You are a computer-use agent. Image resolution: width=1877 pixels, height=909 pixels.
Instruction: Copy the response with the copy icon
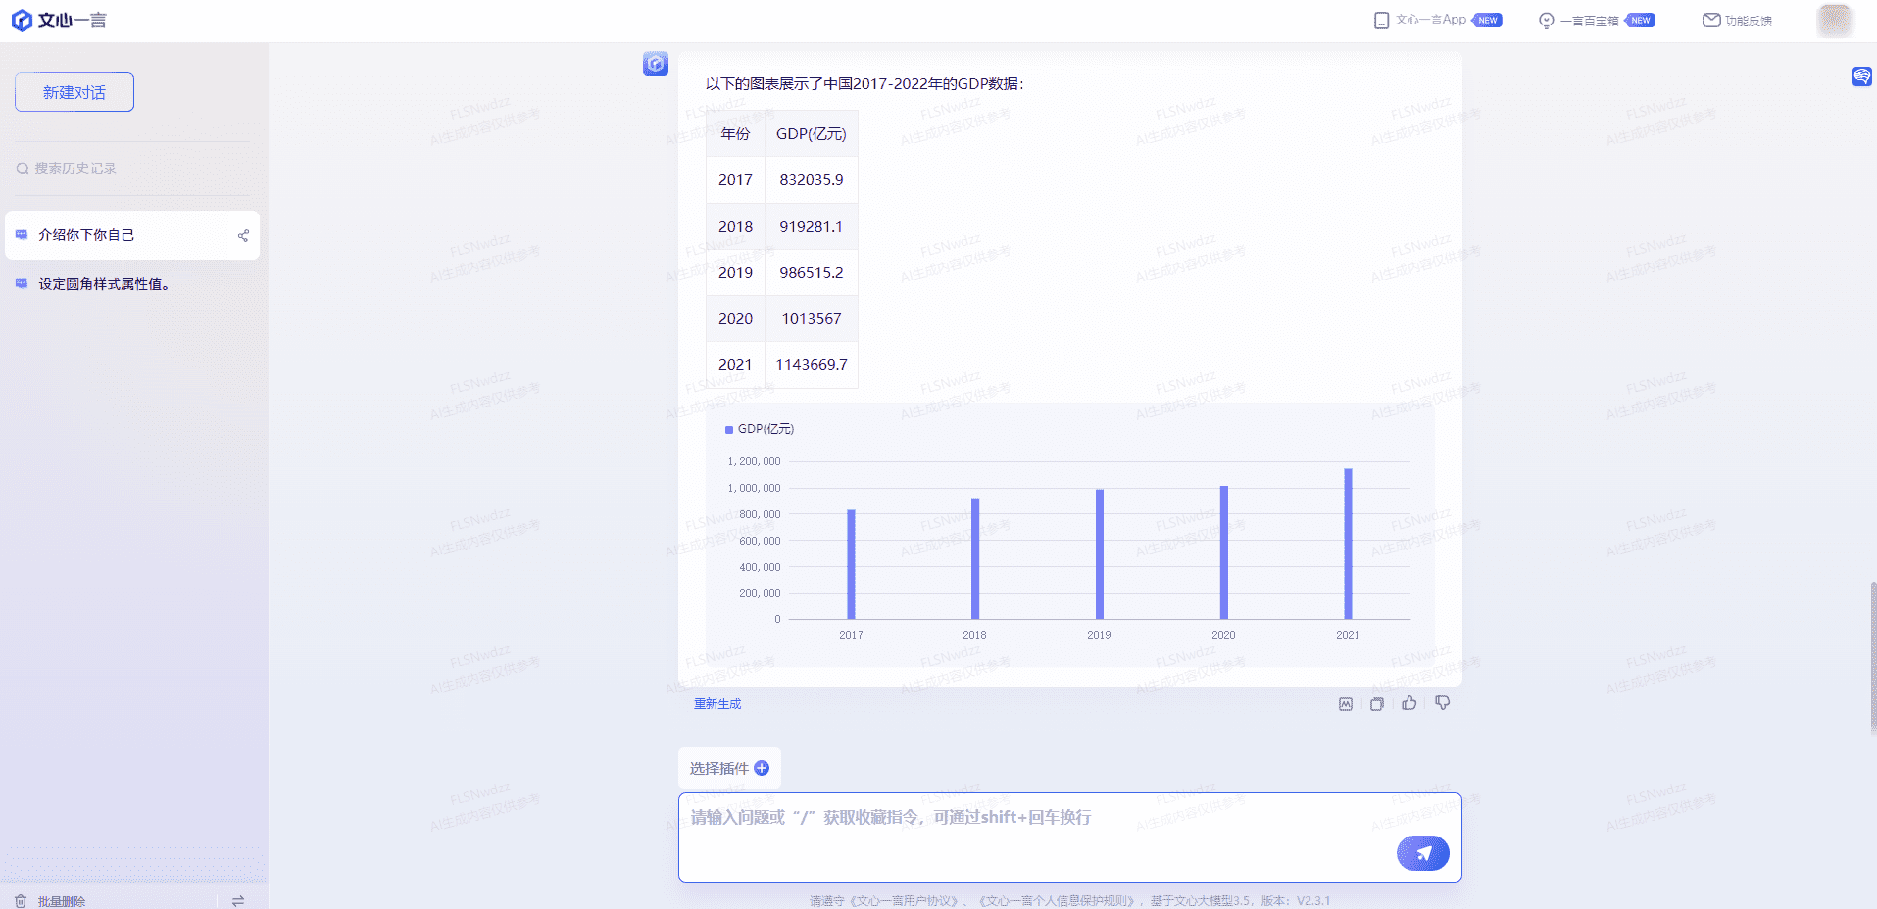pyautogui.click(x=1377, y=704)
